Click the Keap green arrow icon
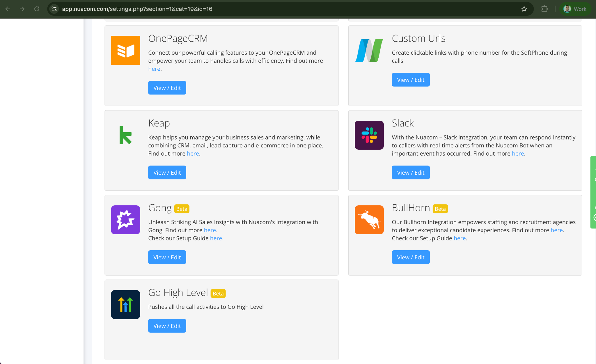The width and height of the screenshot is (596, 364). click(x=125, y=135)
